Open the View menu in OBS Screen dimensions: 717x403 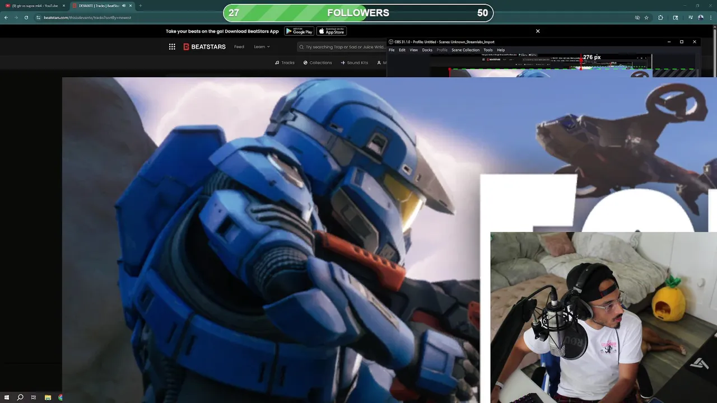click(413, 50)
